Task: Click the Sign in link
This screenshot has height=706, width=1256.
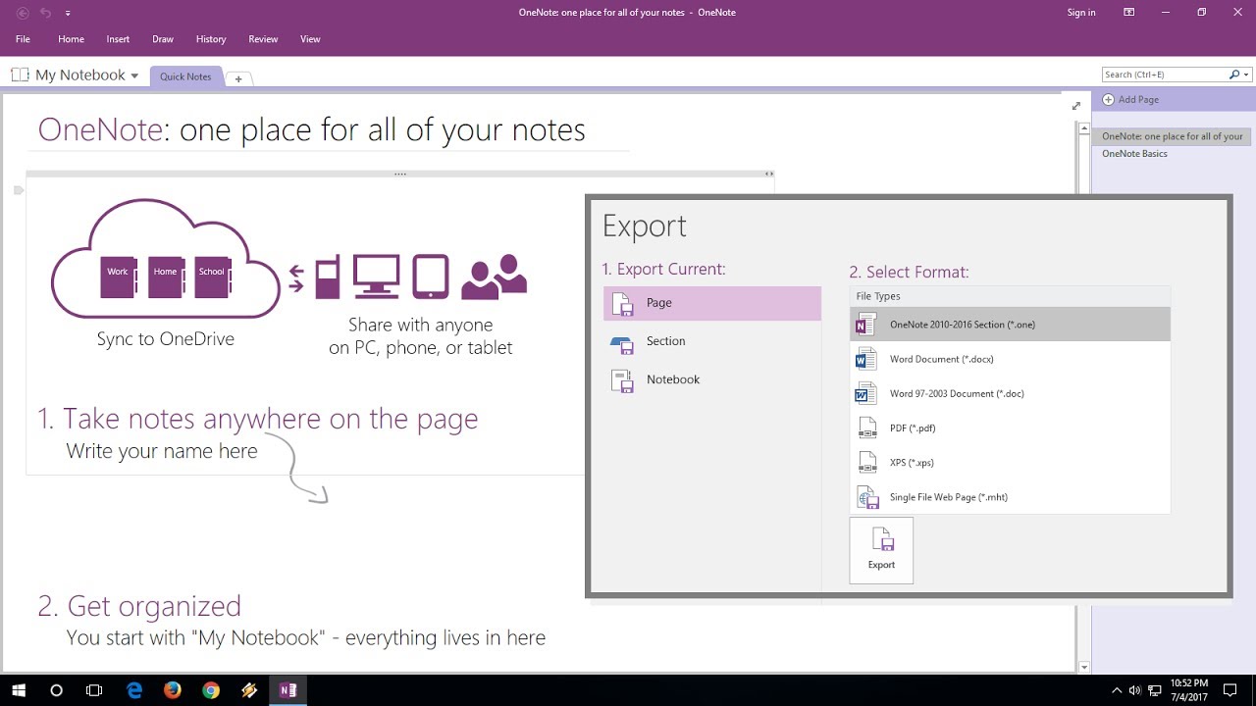Action: coord(1081,13)
